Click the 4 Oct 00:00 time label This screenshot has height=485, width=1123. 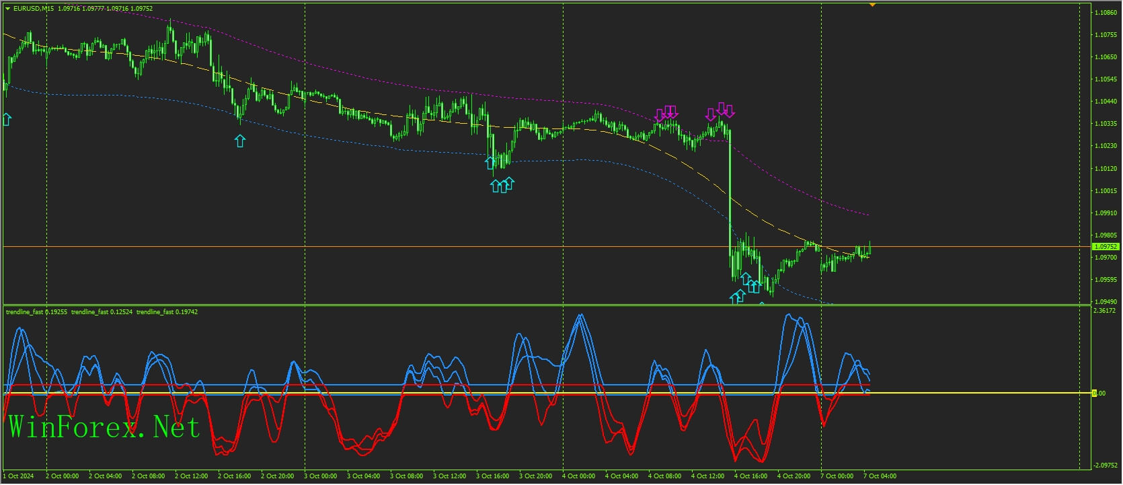coord(578,476)
